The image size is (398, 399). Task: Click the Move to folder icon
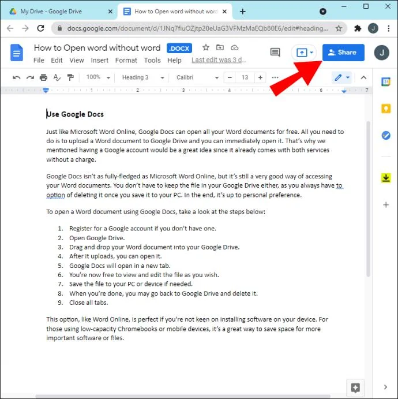(220, 47)
